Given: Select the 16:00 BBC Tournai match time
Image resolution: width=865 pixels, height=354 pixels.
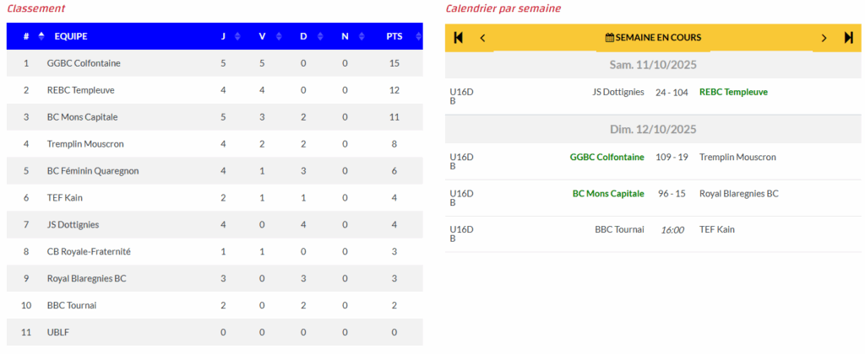Looking at the screenshot, I should coord(672,229).
